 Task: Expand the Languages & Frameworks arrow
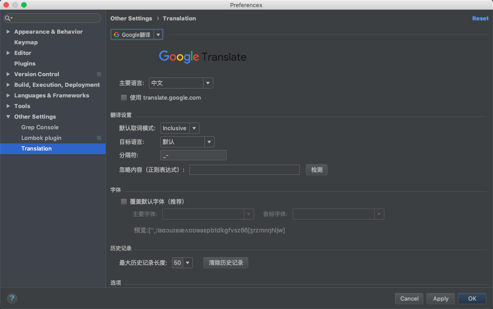(x=8, y=96)
